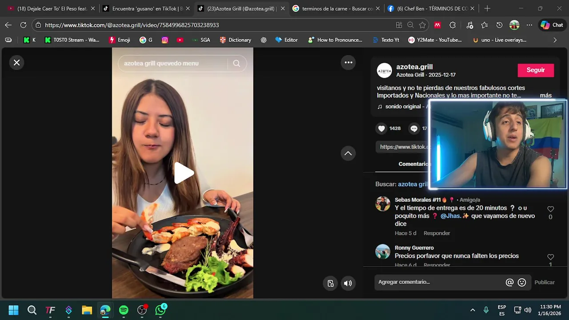This screenshot has height=320, width=569.
Task: Click the Publicar button
Action: (545, 282)
